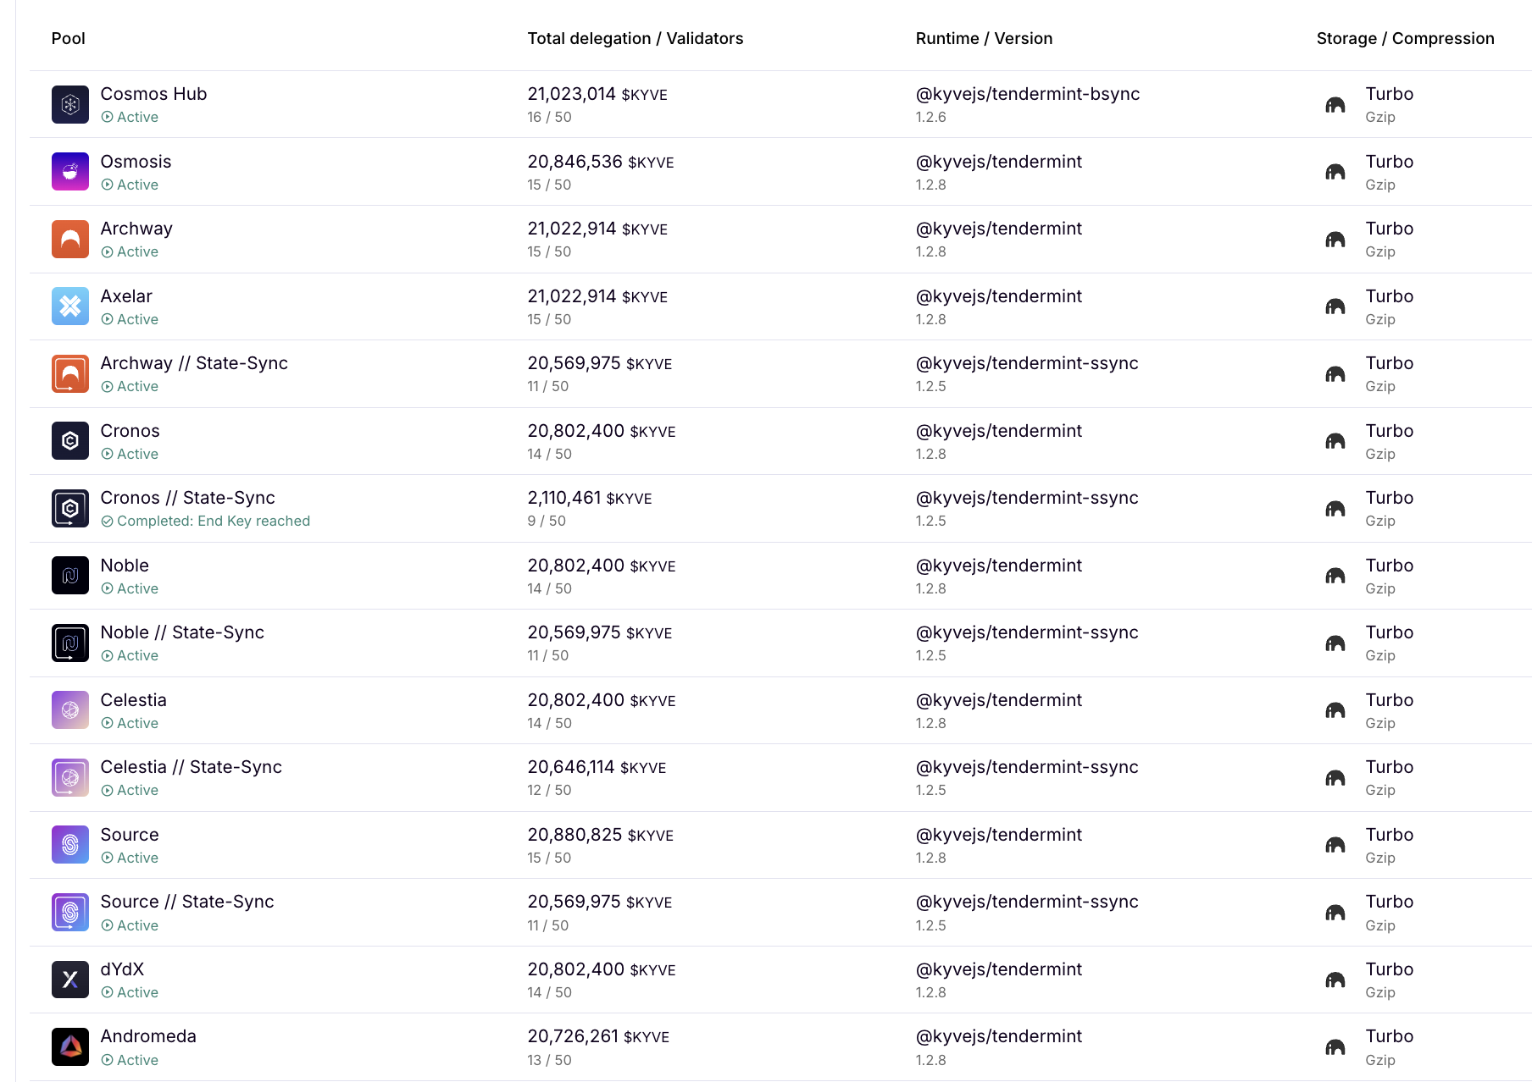Click the Total delegation / Validators header

click(x=635, y=38)
